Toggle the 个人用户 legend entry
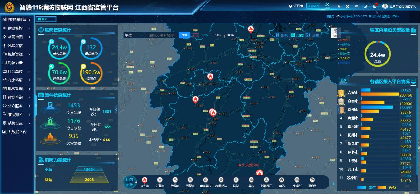420x194 pixels. [x=344, y=58]
